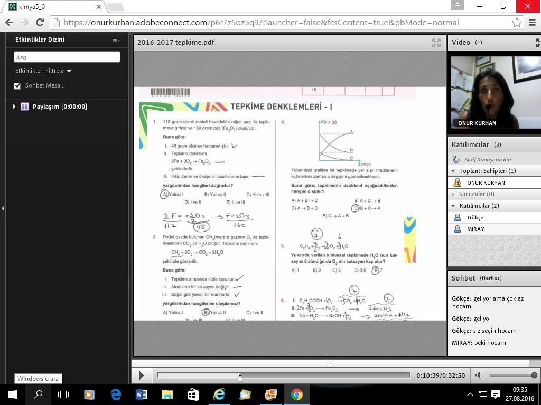Collapse the Toplantı Sahipleri (1) group
This screenshot has height=405, width=541.
(x=453, y=171)
